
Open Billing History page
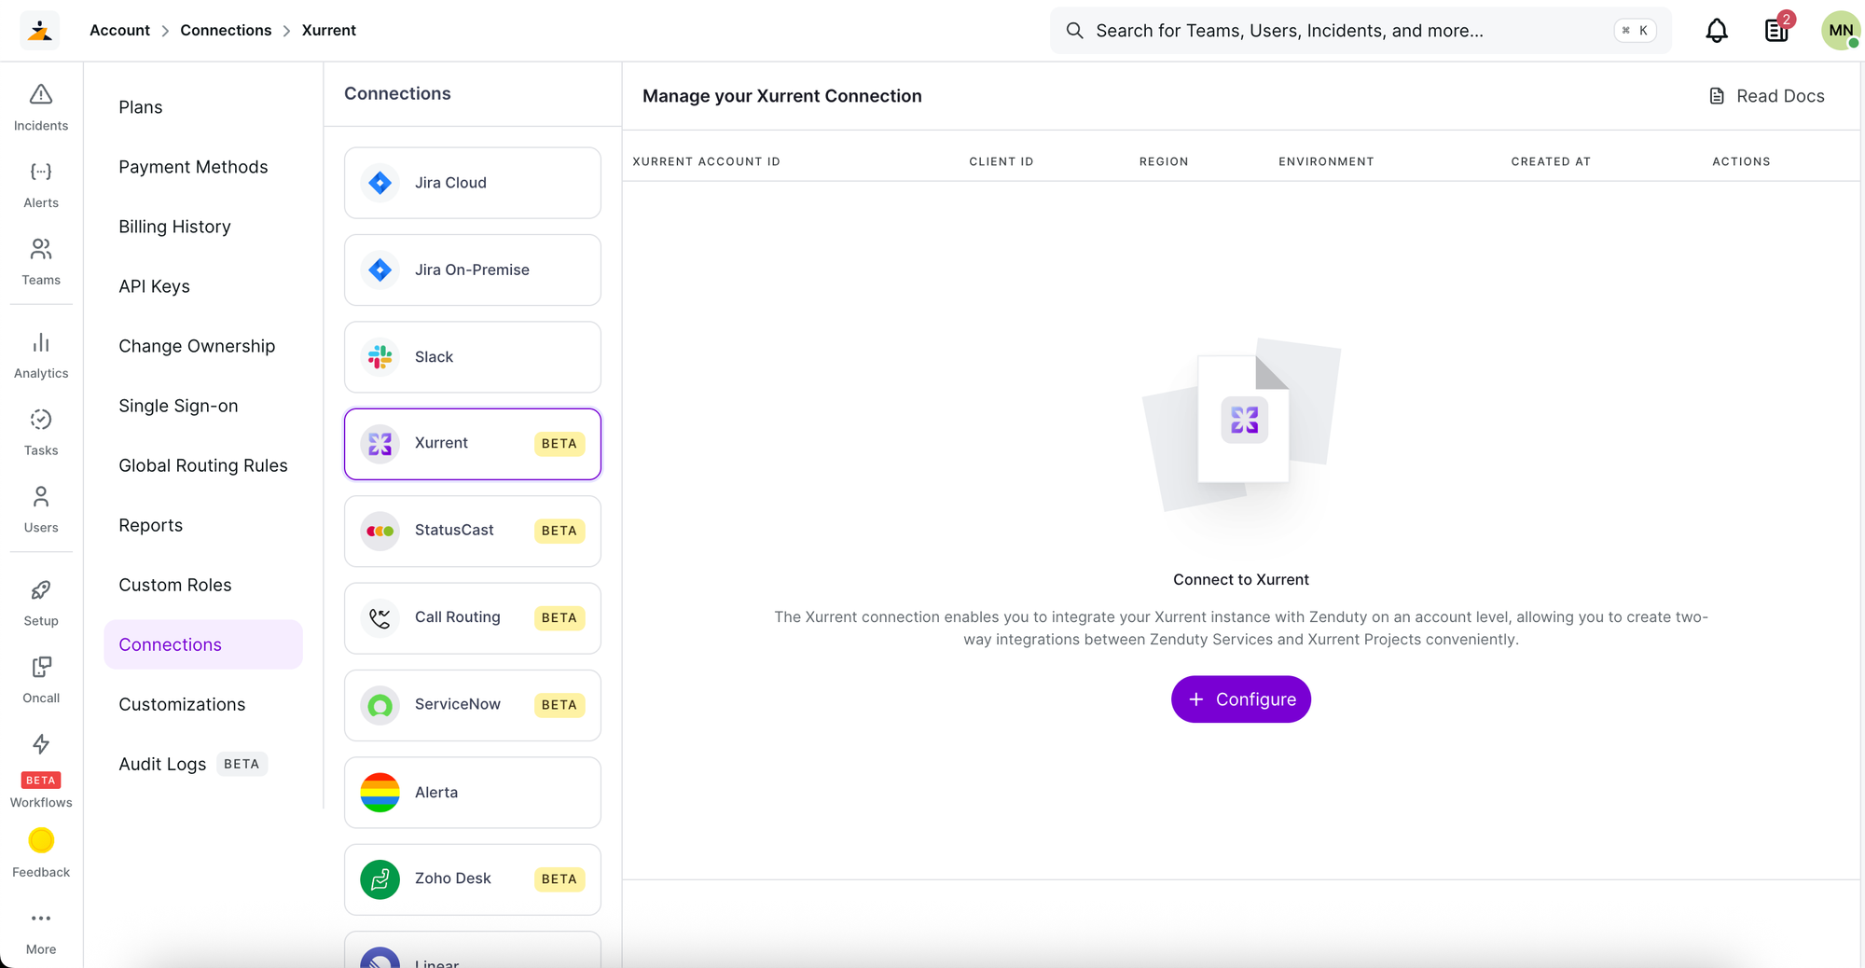(174, 227)
